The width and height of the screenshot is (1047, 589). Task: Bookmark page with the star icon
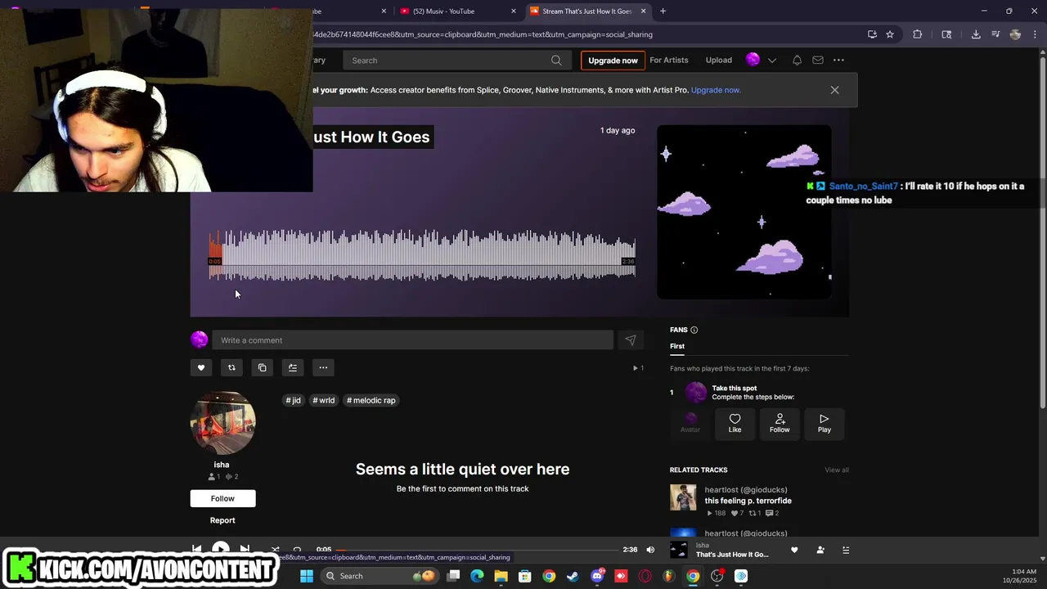pyautogui.click(x=890, y=34)
